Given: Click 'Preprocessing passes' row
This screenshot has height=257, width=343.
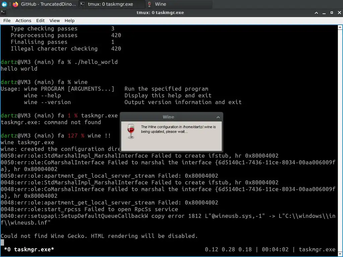Looking at the screenshot, I should tap(66, 35).
